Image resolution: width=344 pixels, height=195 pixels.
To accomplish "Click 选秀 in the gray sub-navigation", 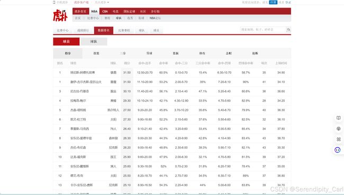I will click(x=130, y=18).
